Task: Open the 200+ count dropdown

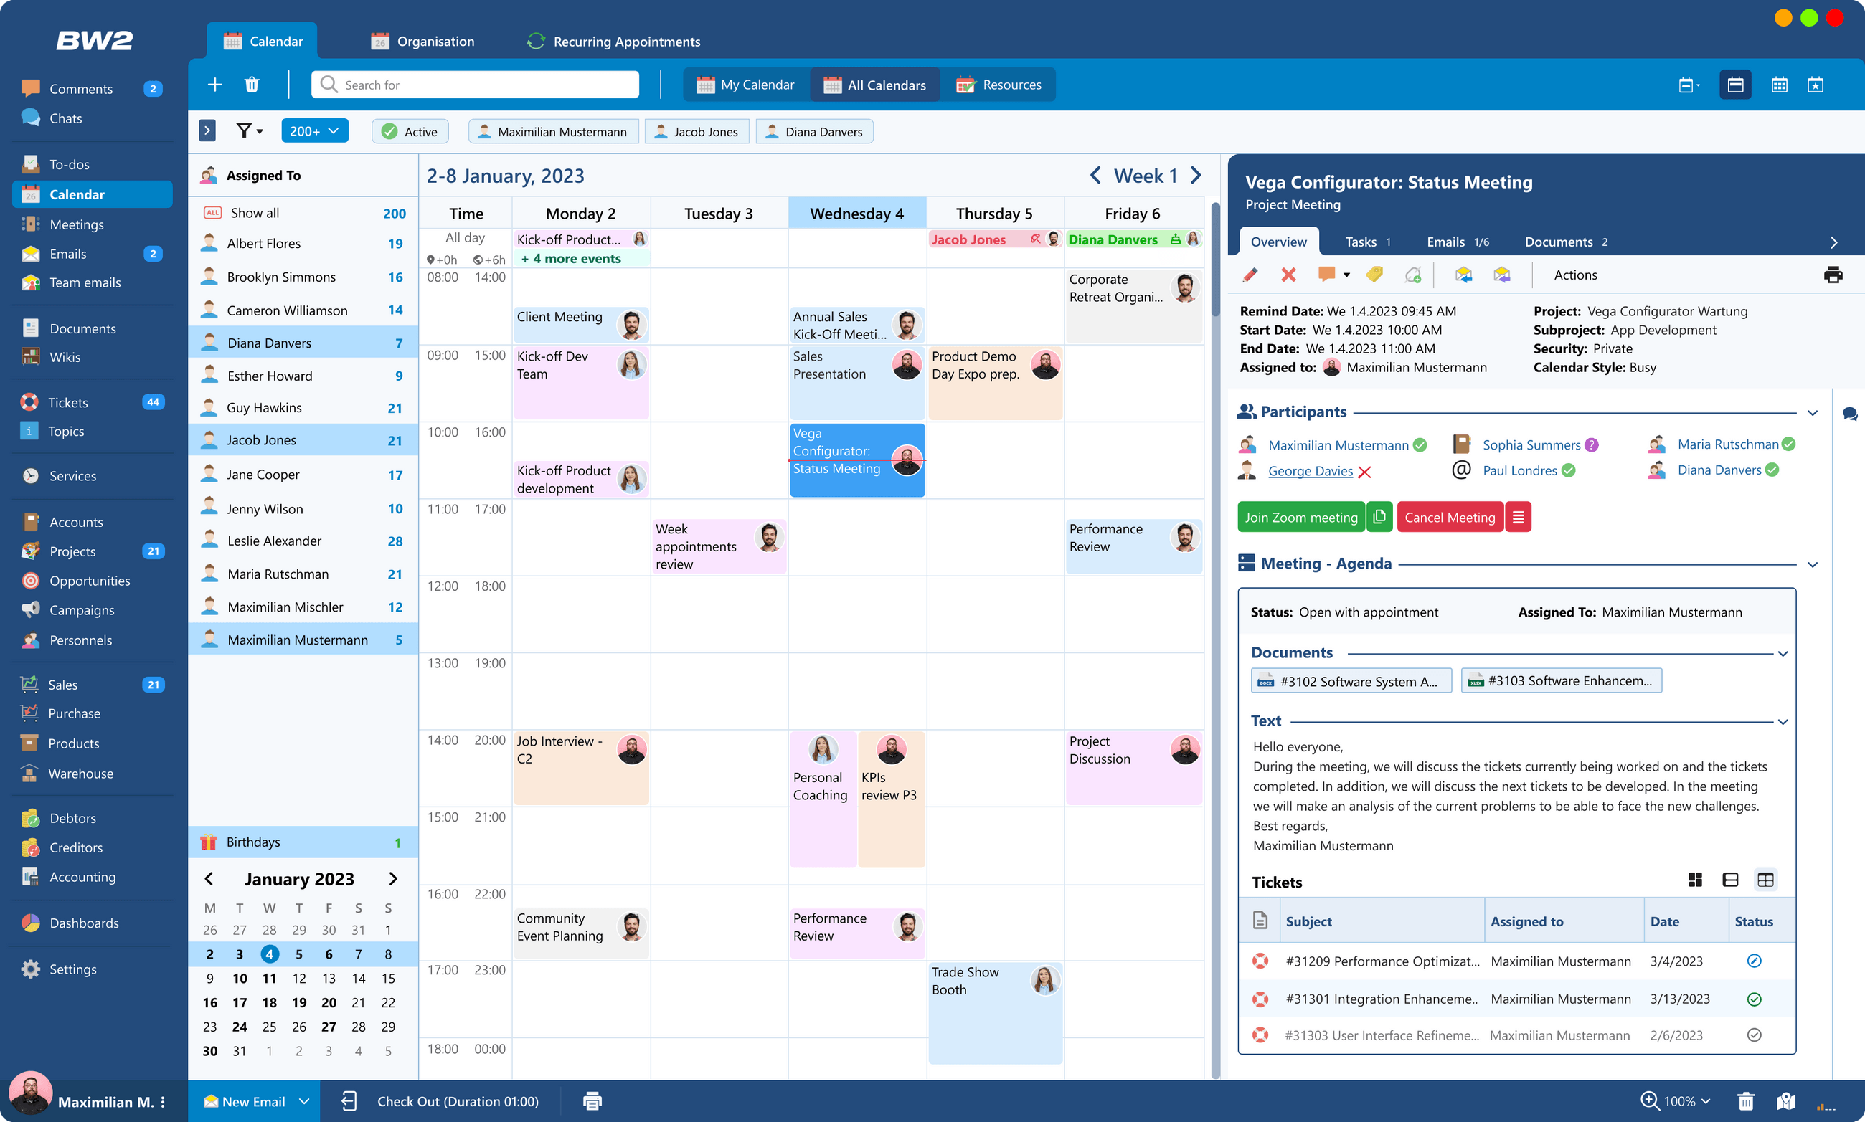Action: pos(314,131)
